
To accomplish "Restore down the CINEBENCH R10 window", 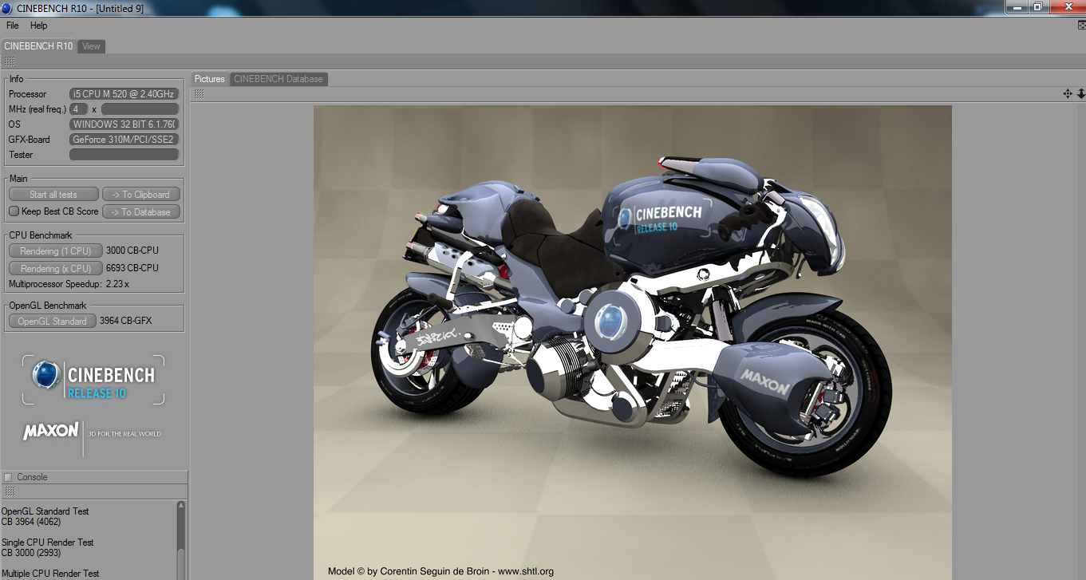I will (x=1037, y=6).
